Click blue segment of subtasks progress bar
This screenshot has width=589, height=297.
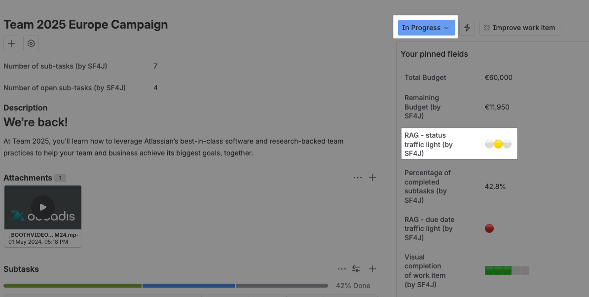click(x=188, y=286)
